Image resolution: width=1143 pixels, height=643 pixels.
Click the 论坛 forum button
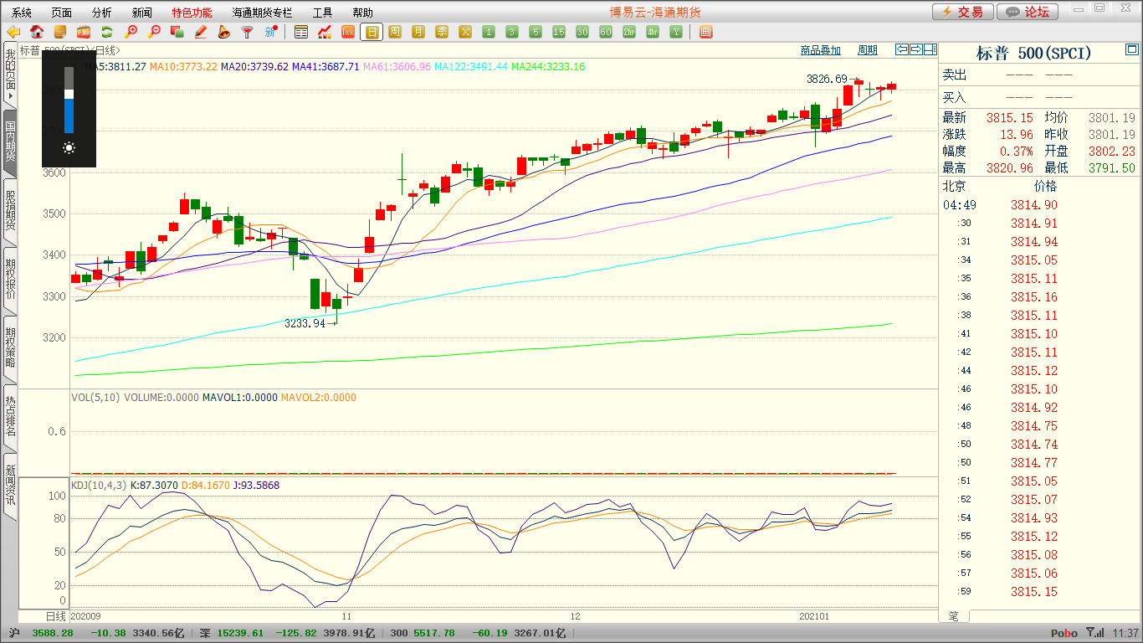tap(1028, 12)
